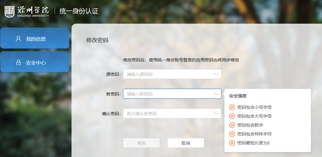The width and height of the screenshot is (322, 157).
Task: Click X icon beside 密码最短长度为8
Action: click(x=232, y=143)
